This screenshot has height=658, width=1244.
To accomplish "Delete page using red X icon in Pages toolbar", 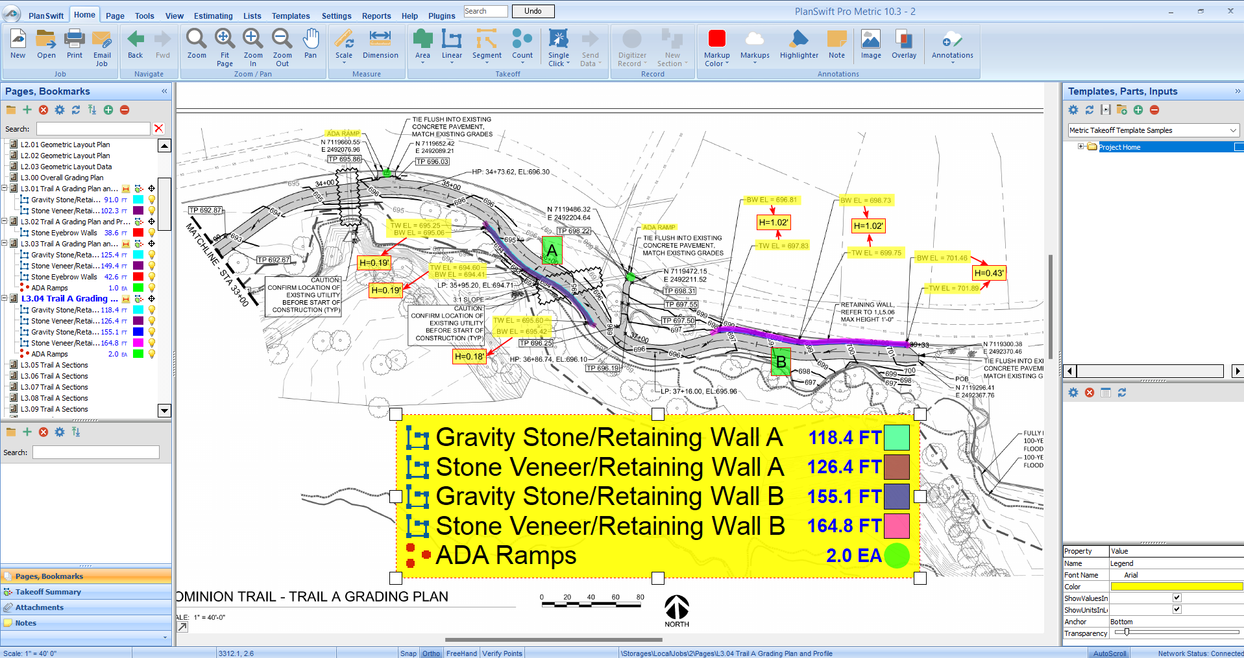I will coord(43,110).
